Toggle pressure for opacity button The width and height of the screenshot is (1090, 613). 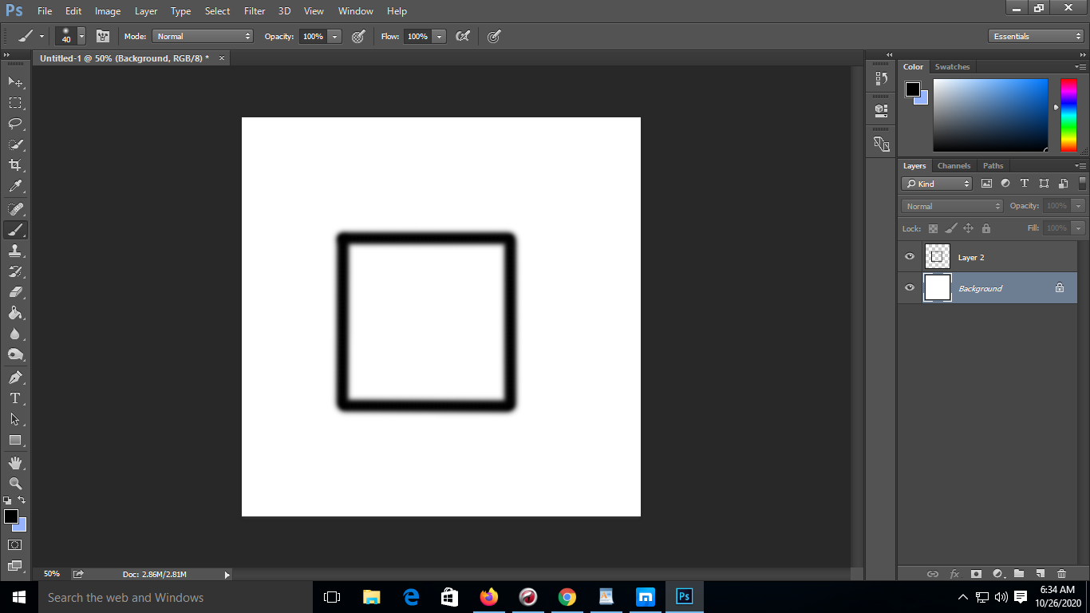358,36
